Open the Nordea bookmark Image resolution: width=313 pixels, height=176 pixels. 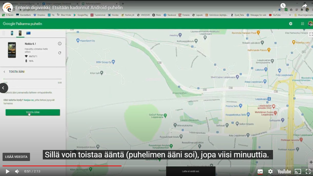point(113,15)
